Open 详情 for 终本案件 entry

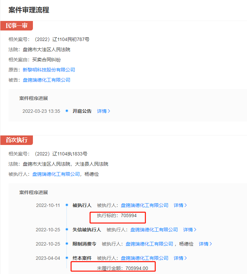tap(180, 258)
